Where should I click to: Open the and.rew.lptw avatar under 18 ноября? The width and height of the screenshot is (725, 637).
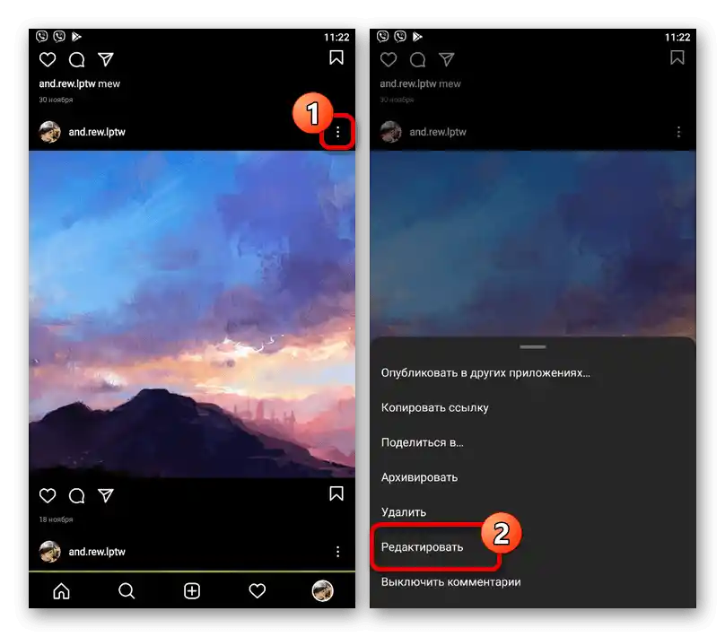point(49,552)
